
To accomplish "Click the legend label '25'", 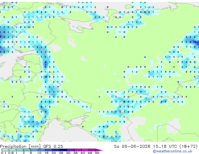I will pos(61,153).
